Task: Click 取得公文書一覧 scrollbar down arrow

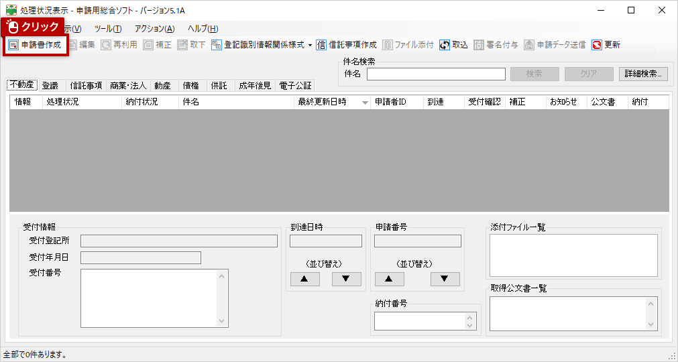Action: click(651, 324)
